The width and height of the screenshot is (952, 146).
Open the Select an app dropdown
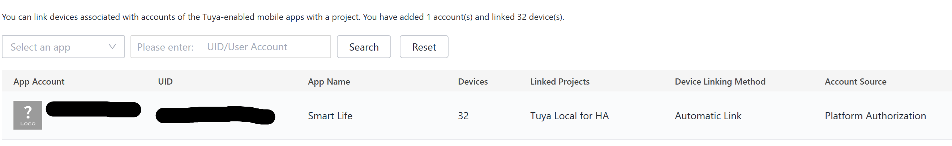63,47
